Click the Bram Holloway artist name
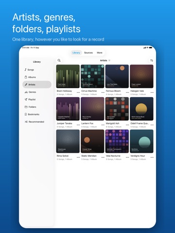Screen dimensions: 175x233 (64, 91)
